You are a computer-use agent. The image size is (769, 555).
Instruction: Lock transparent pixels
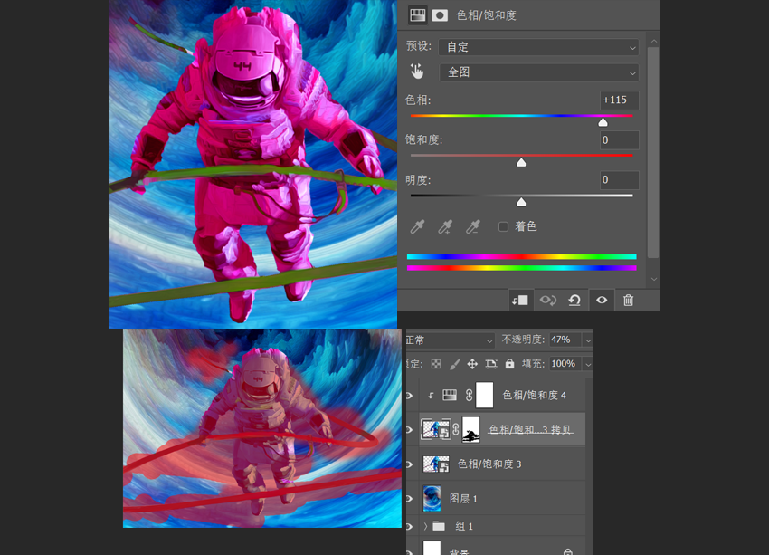(x=436, y=364)
